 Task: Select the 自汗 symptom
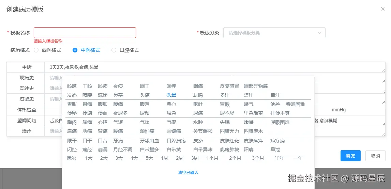pyautogui.click(x=275, y=95)
